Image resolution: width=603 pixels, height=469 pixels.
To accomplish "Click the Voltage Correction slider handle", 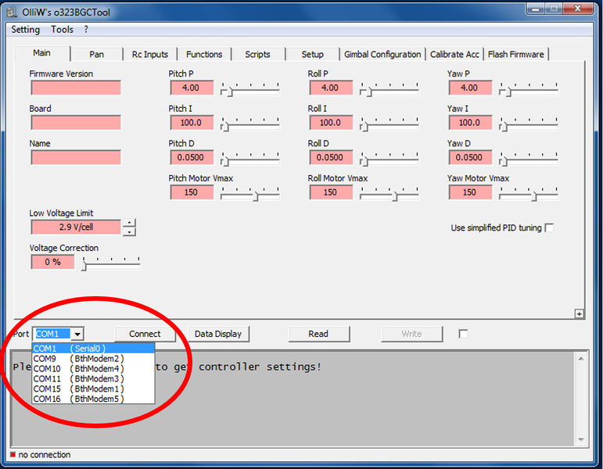I will pyautogui.click(x=84, y=266).
